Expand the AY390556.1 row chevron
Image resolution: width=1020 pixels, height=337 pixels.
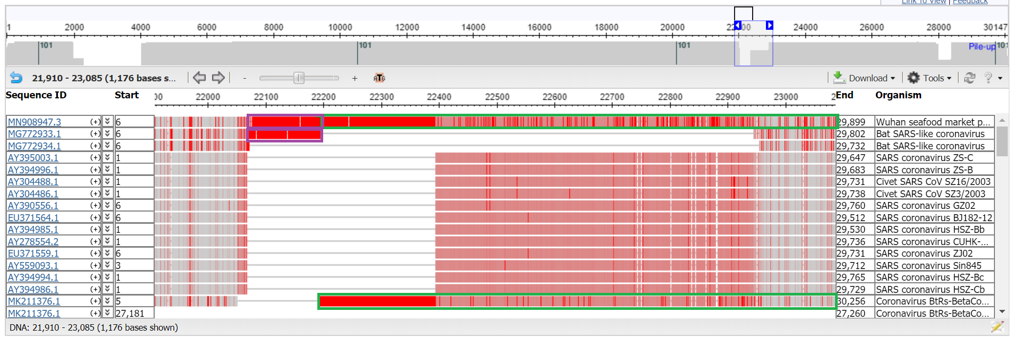[x=107, y=205]
